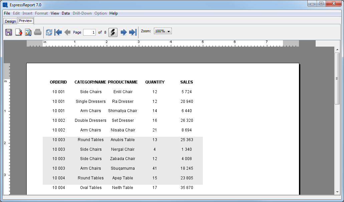Click the sales value '35 870'
Image resolution: width=344 pixels, height=202 pixels.
[187, 188]
